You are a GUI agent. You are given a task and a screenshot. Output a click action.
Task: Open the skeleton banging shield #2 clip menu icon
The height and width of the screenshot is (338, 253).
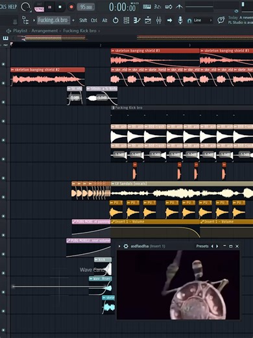coord(12,70)
